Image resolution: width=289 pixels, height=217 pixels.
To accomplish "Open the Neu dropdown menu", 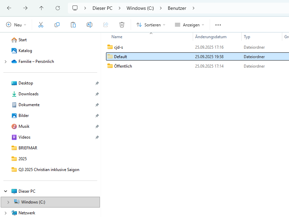I will [16, 25].
